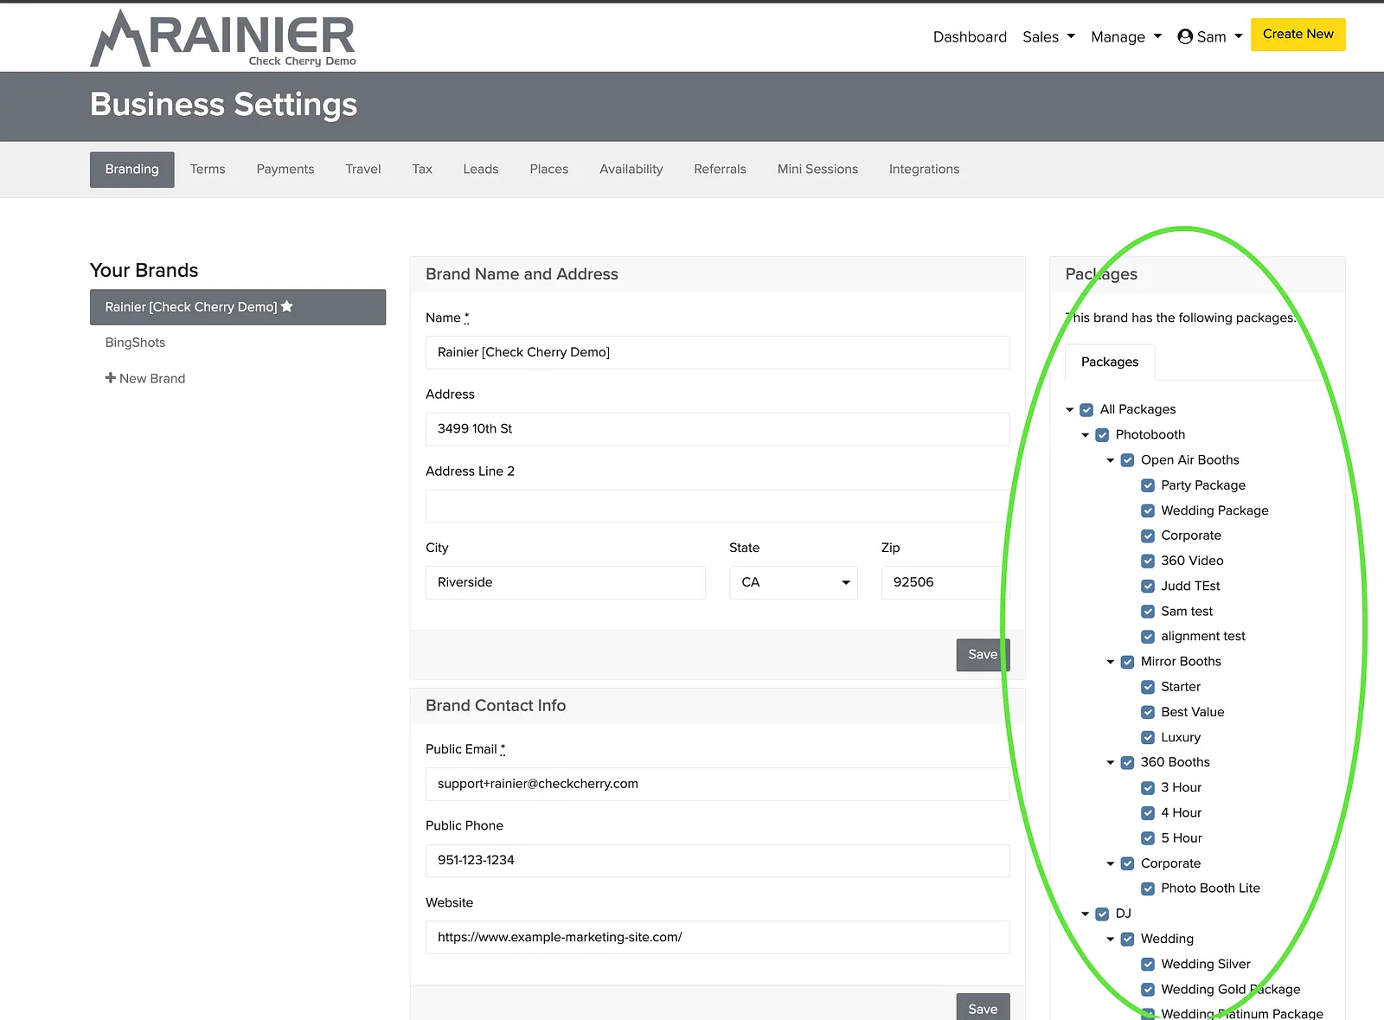1384x1020 pixels.
Task: Uncheck the Mirror Booths checkbox
Action: (1127, 662)
